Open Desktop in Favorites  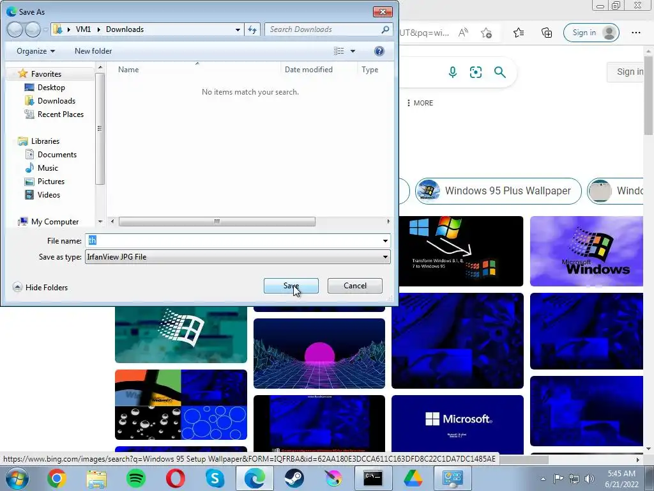click(51, 87)
